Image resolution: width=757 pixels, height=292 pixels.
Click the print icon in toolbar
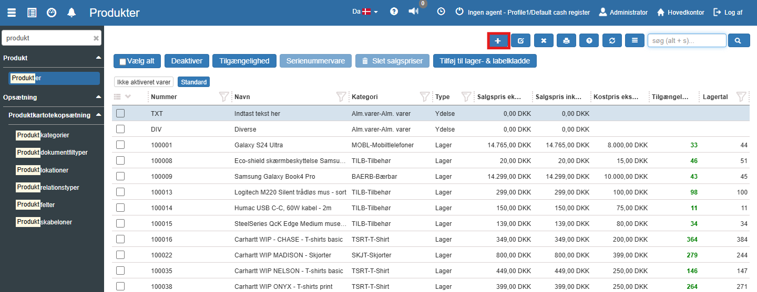(x=566, y=40)
